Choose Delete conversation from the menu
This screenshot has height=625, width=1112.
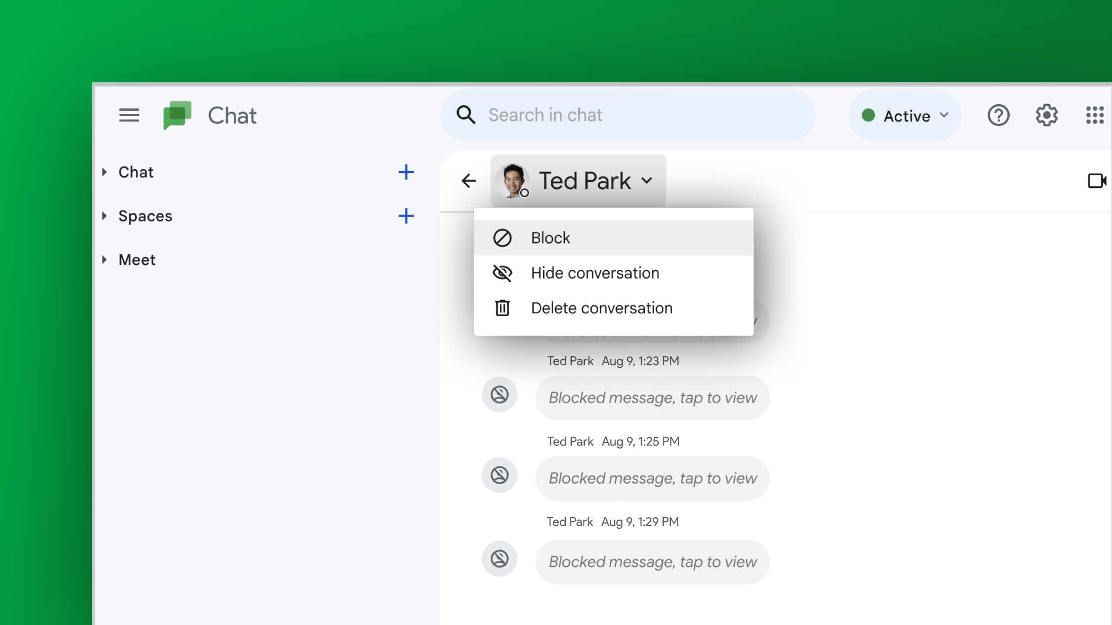602,307
